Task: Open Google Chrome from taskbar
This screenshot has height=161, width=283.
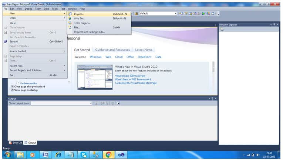Action: pos(108,155)
